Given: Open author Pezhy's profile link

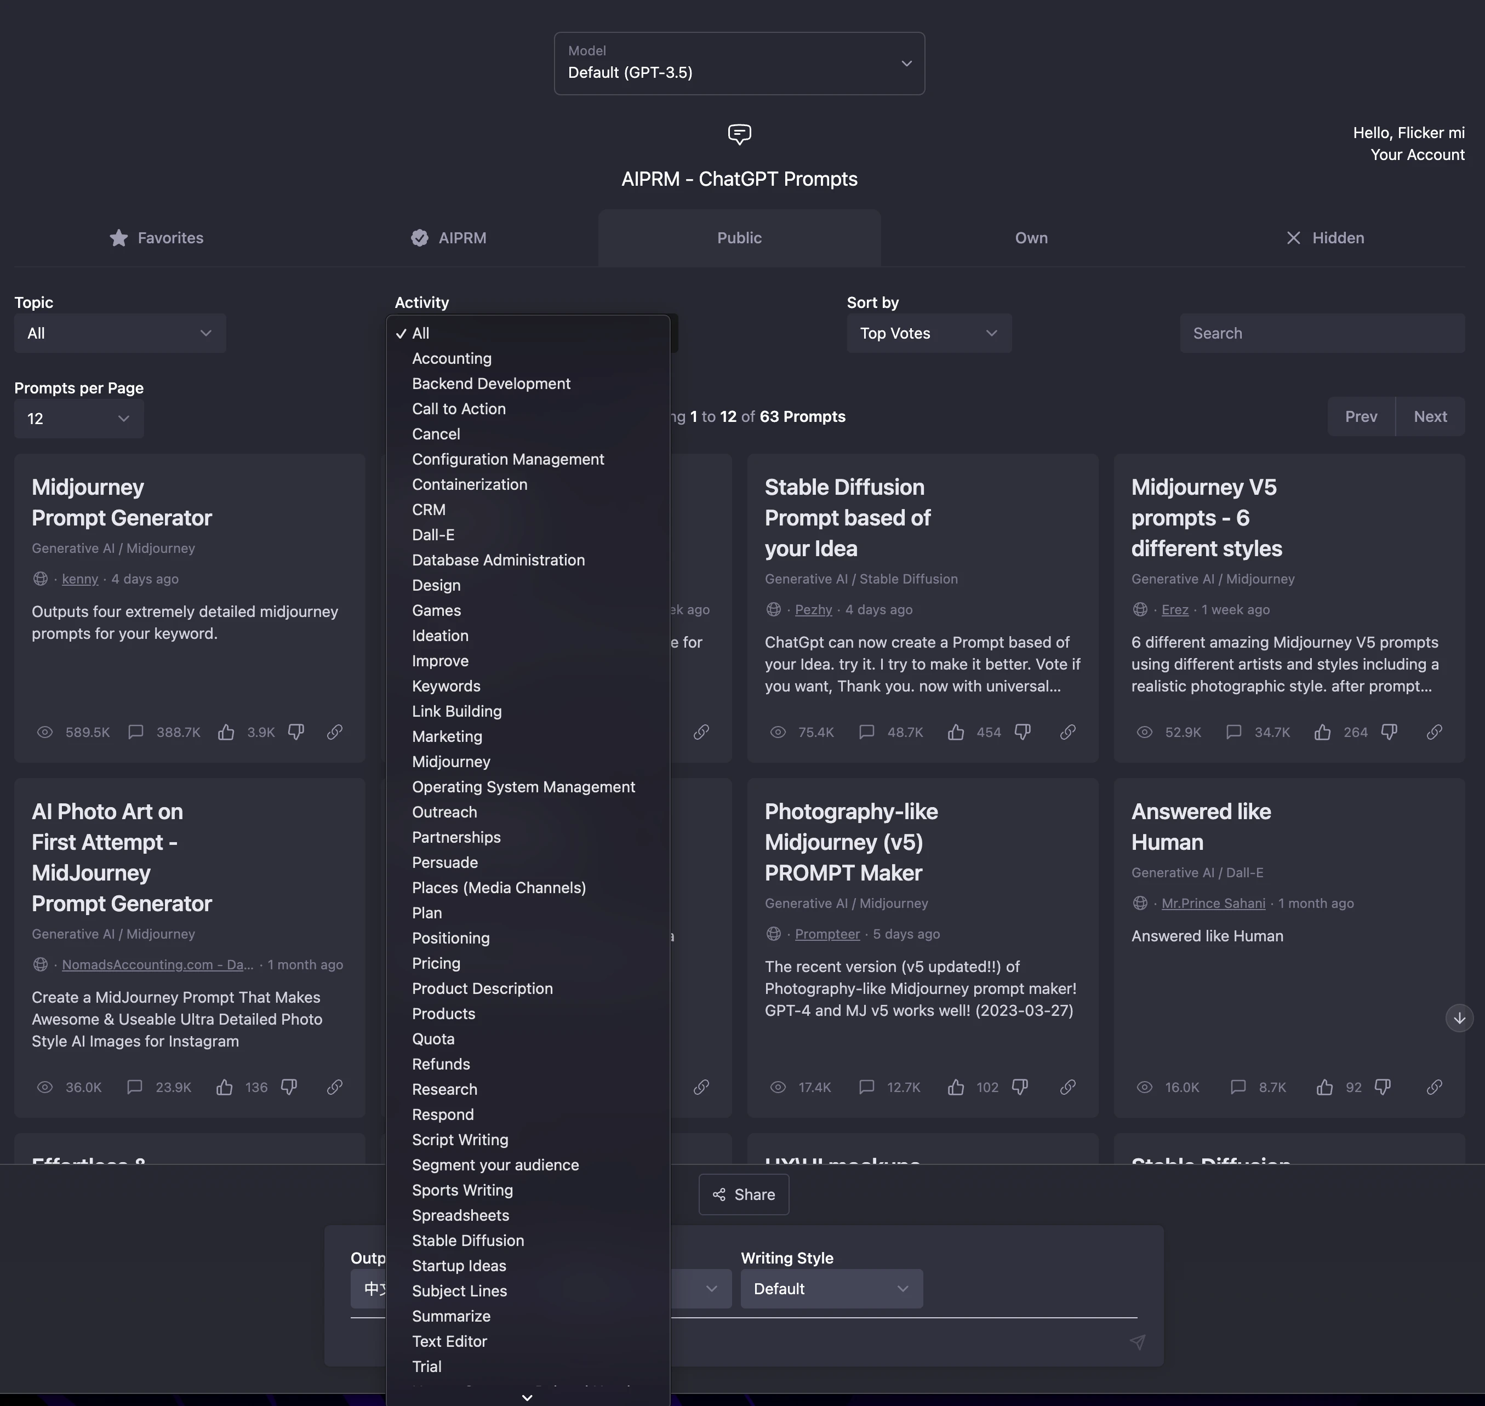Looking at the screenshot, I should (x=813, y=610).
